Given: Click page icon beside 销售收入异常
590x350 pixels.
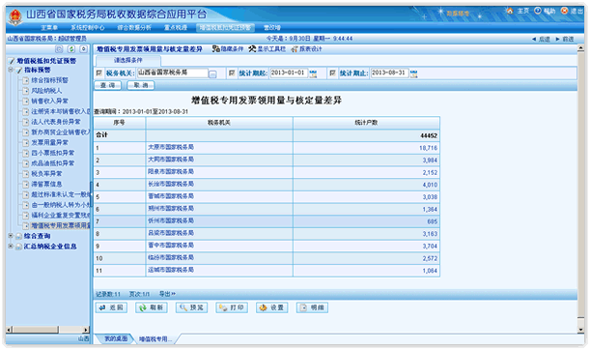Looking at the screenshot, I should (25, 101).
